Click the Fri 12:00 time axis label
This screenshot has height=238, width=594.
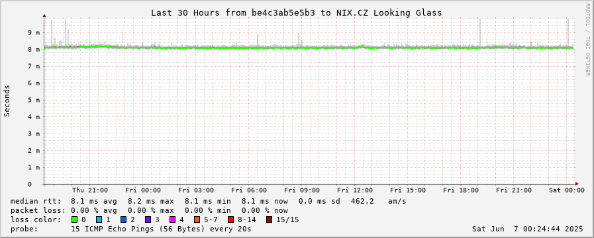[x=355, y=190]
